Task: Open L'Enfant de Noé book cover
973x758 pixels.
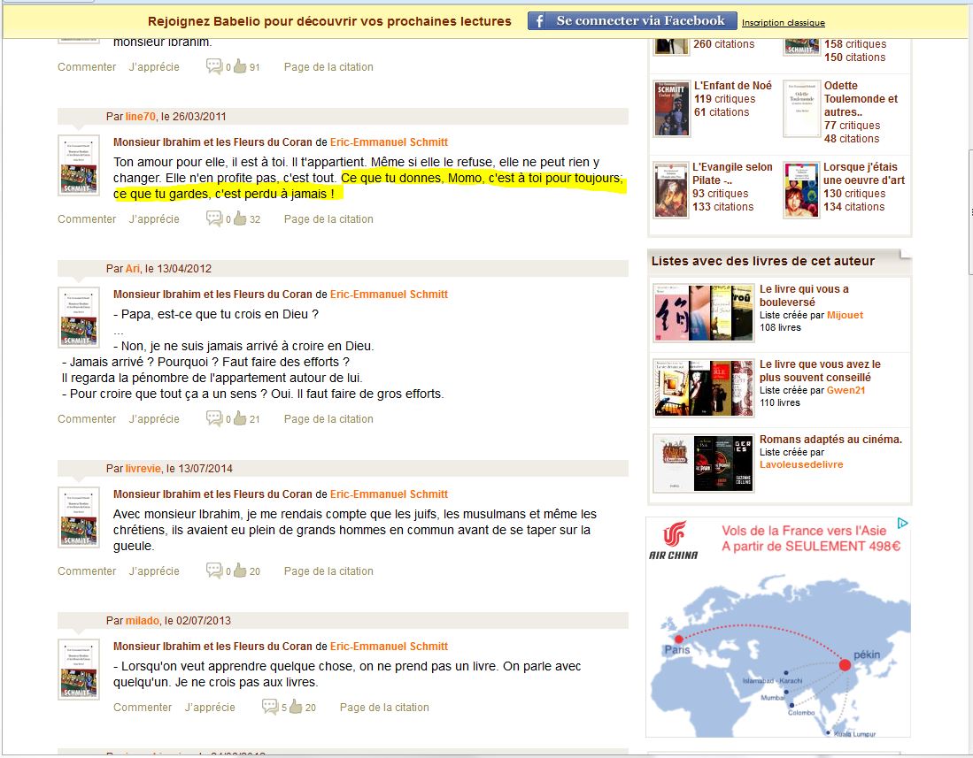Action: click(670, 108)
